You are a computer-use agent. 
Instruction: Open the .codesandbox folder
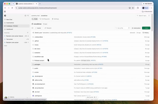[x=39, y=37]
